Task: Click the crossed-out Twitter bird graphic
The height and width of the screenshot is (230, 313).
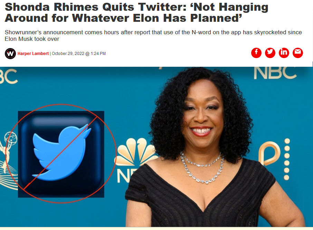Action: (61, 154)
